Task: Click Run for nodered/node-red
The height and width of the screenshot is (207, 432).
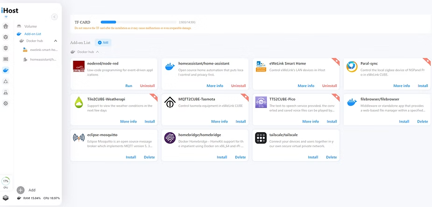Action: click(129, 86)
